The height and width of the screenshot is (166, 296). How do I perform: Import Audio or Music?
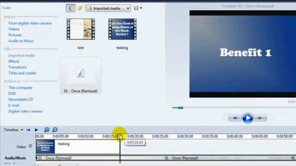(21, 41)
